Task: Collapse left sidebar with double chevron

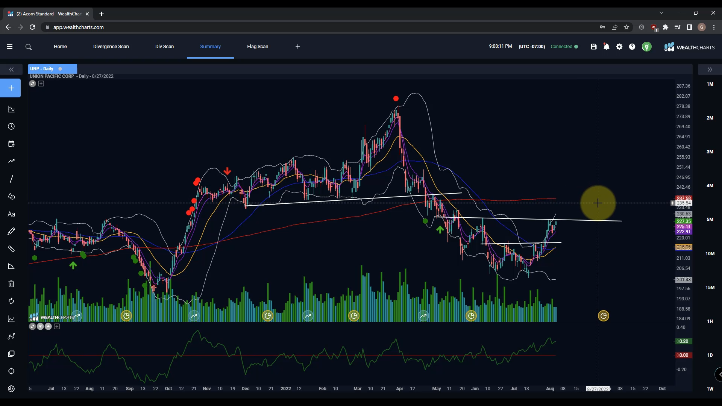Action: click(11, 70)
